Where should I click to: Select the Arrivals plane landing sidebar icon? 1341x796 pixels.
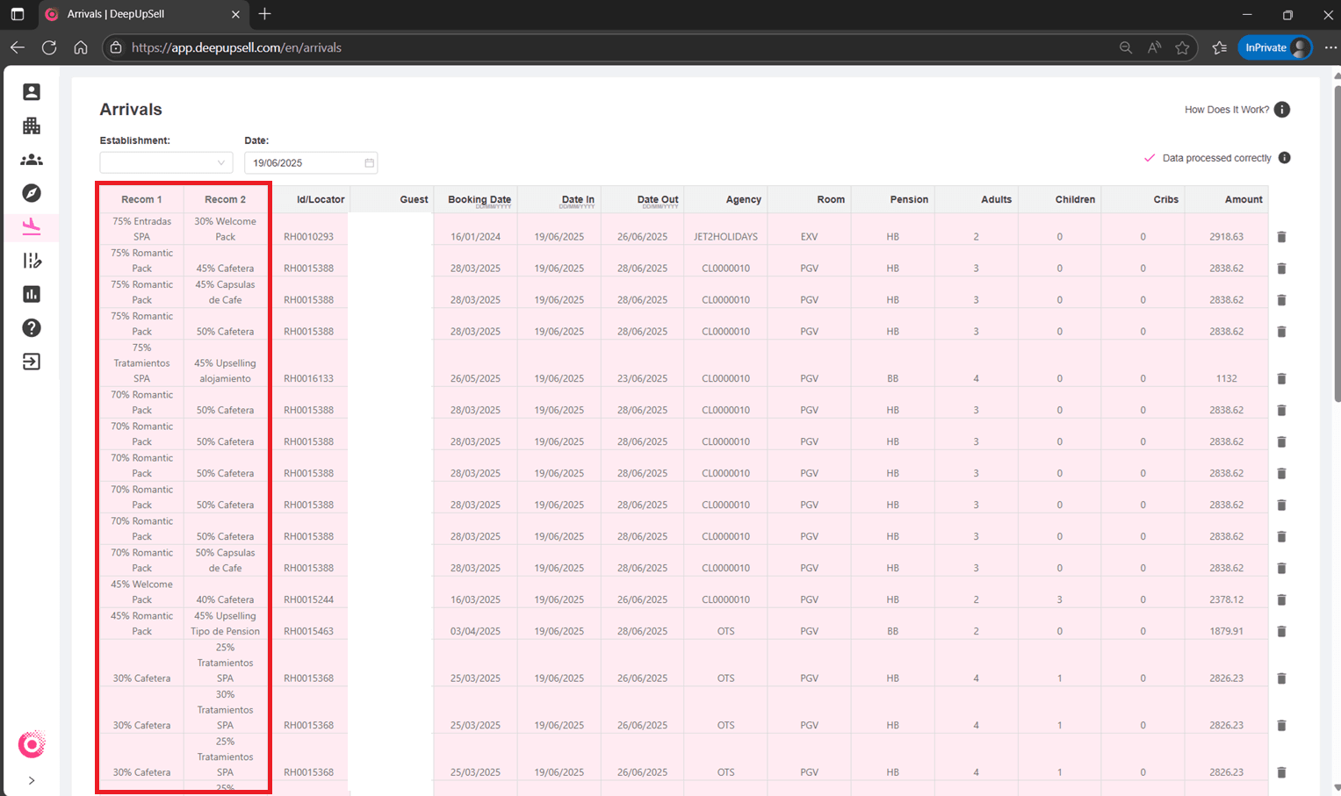click(x=32, y=226)
